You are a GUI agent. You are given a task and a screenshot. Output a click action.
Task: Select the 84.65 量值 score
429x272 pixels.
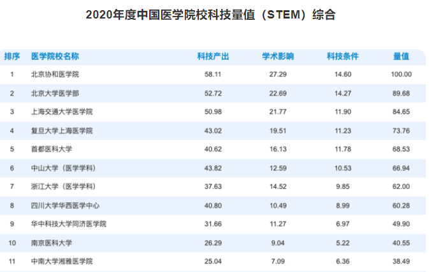401,112
